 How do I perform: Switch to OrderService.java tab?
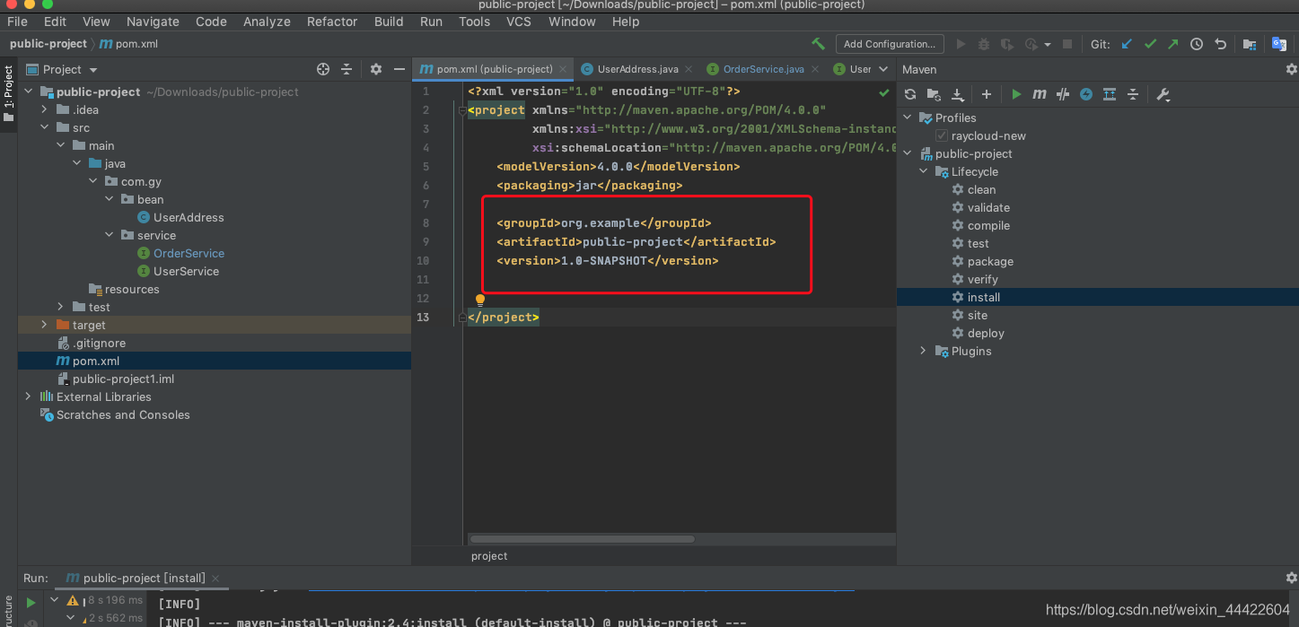(763, 69)
